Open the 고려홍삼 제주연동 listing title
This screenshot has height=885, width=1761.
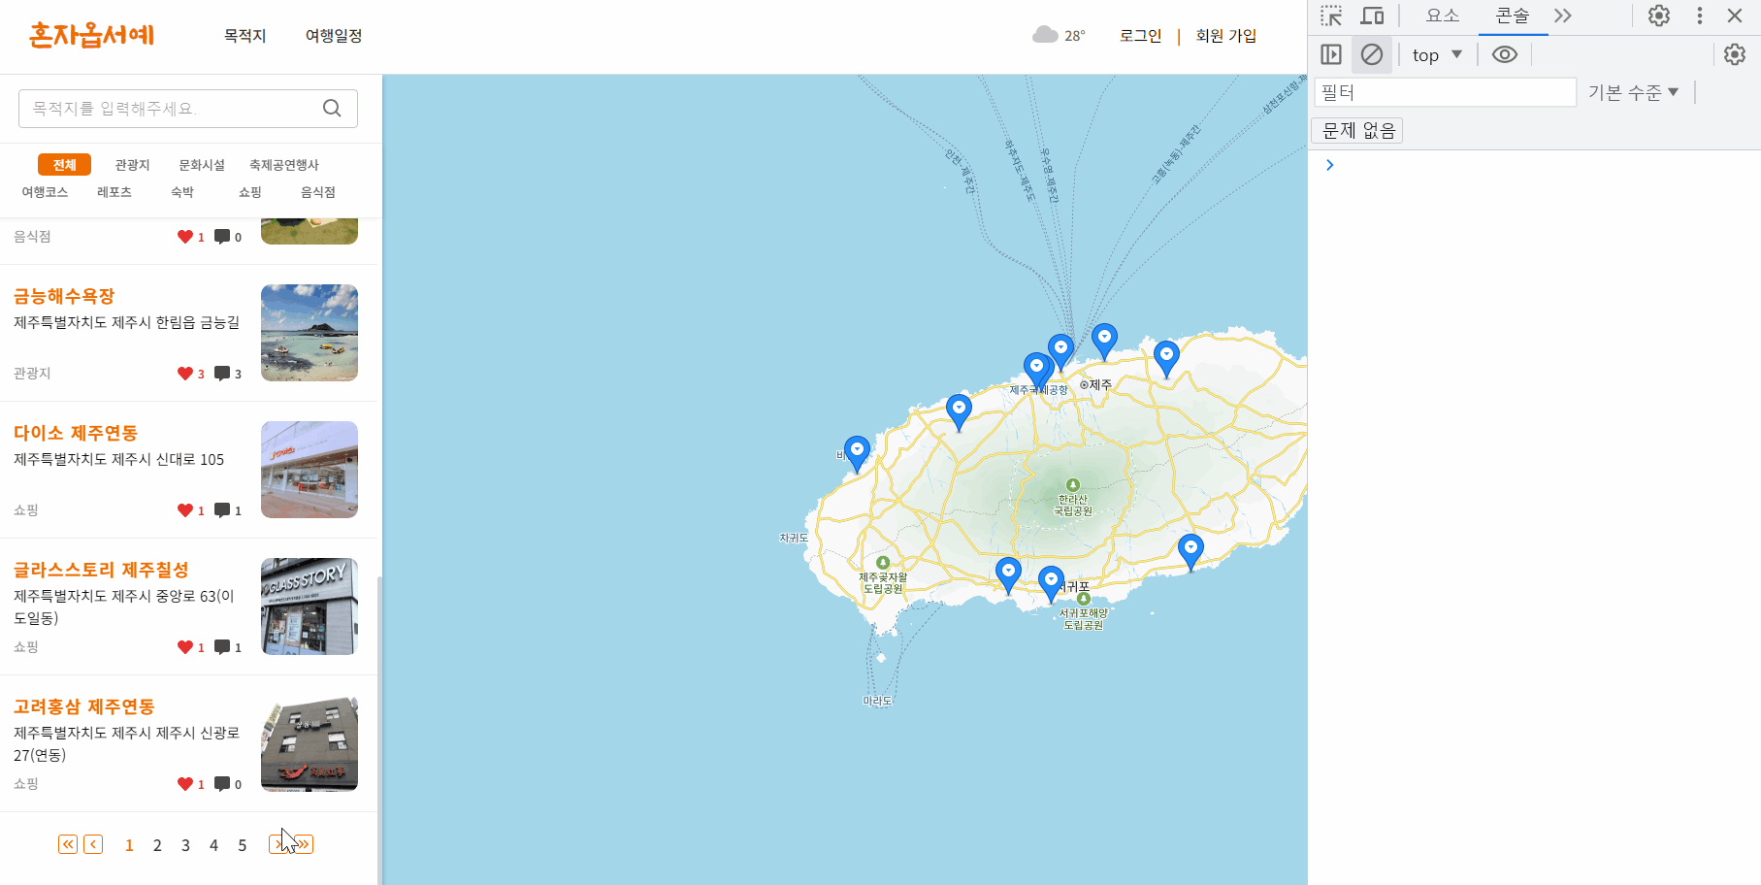point(84,706)
